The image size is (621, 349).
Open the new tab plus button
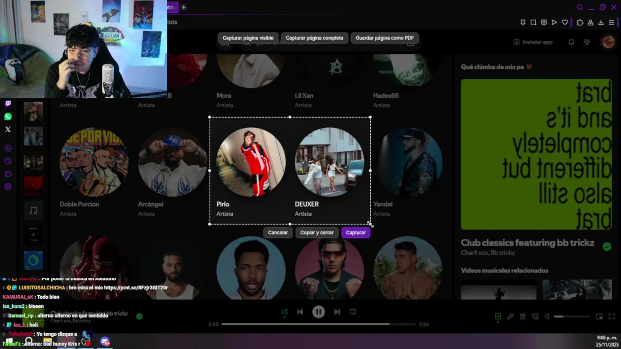(183, 7)
